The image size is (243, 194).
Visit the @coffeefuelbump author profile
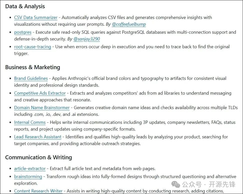(x=129, y=24)
